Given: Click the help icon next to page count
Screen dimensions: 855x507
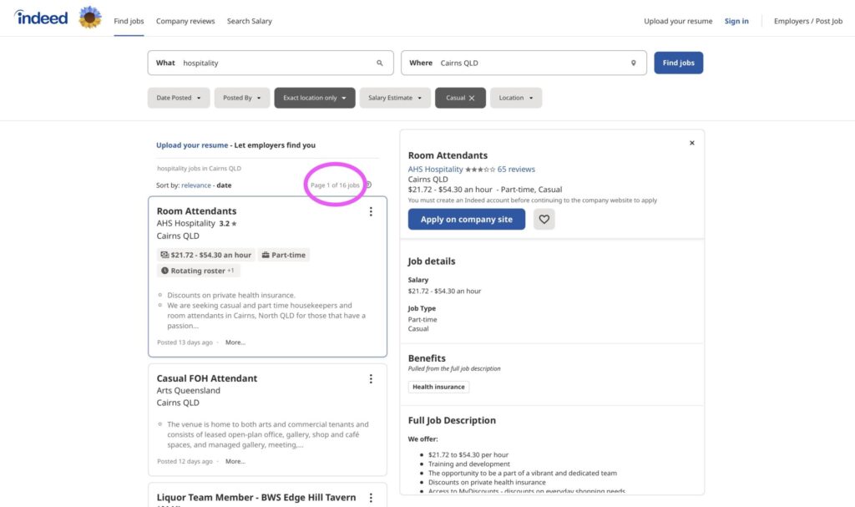Looking at the screenshot, I should click(x=368, y=185).
